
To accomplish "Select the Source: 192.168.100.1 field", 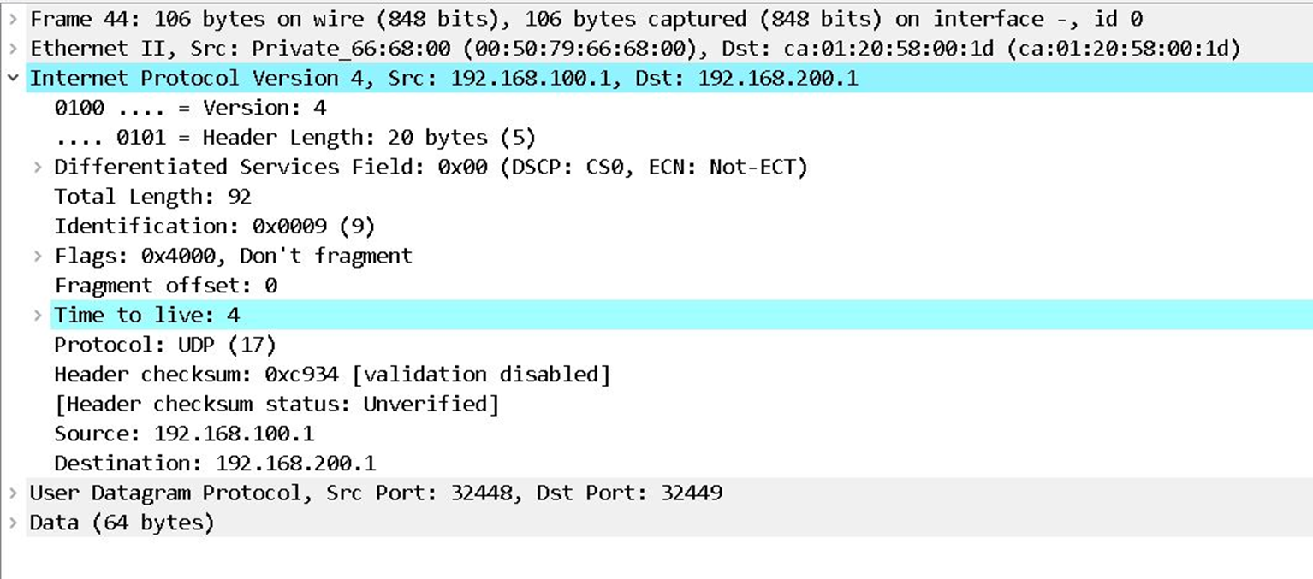I will point(171,433).
